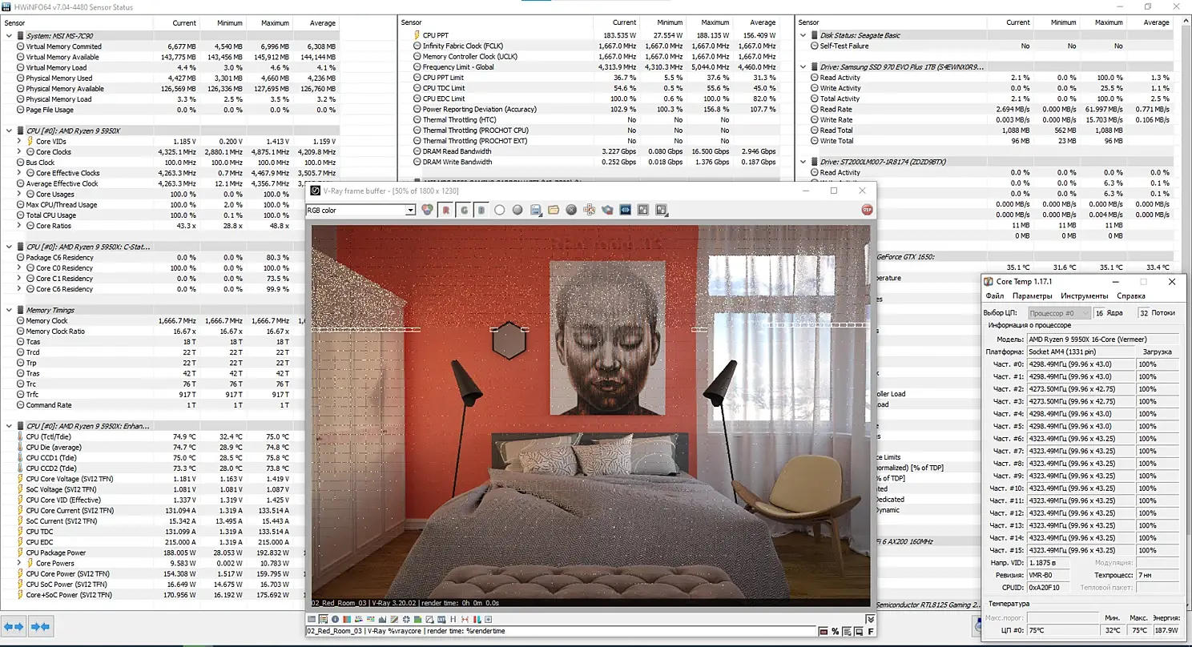Switch to monochrome mode gray sphere icon
Viewport: 1192px width, 647px height.
(517, 210)
